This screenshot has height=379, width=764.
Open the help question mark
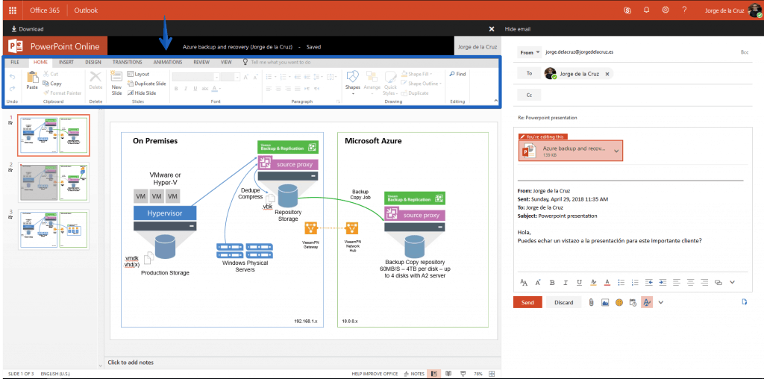pyautogui.click(x=684, y=10)
